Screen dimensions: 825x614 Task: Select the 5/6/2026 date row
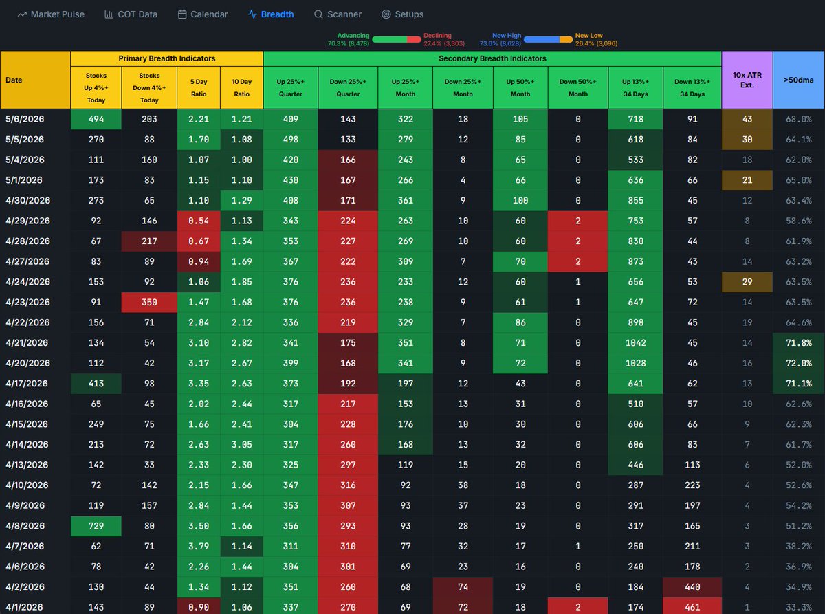pyautogui.click(x=412, y=119)
